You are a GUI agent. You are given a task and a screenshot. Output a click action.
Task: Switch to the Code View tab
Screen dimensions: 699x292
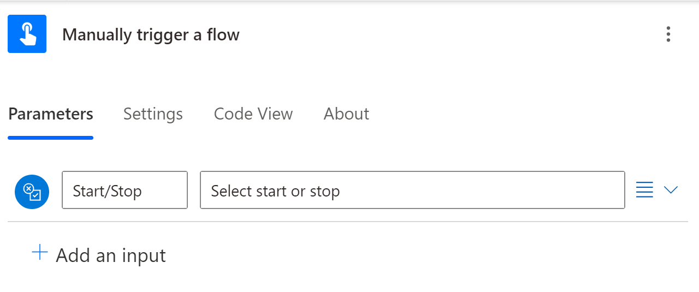(253, 114)
